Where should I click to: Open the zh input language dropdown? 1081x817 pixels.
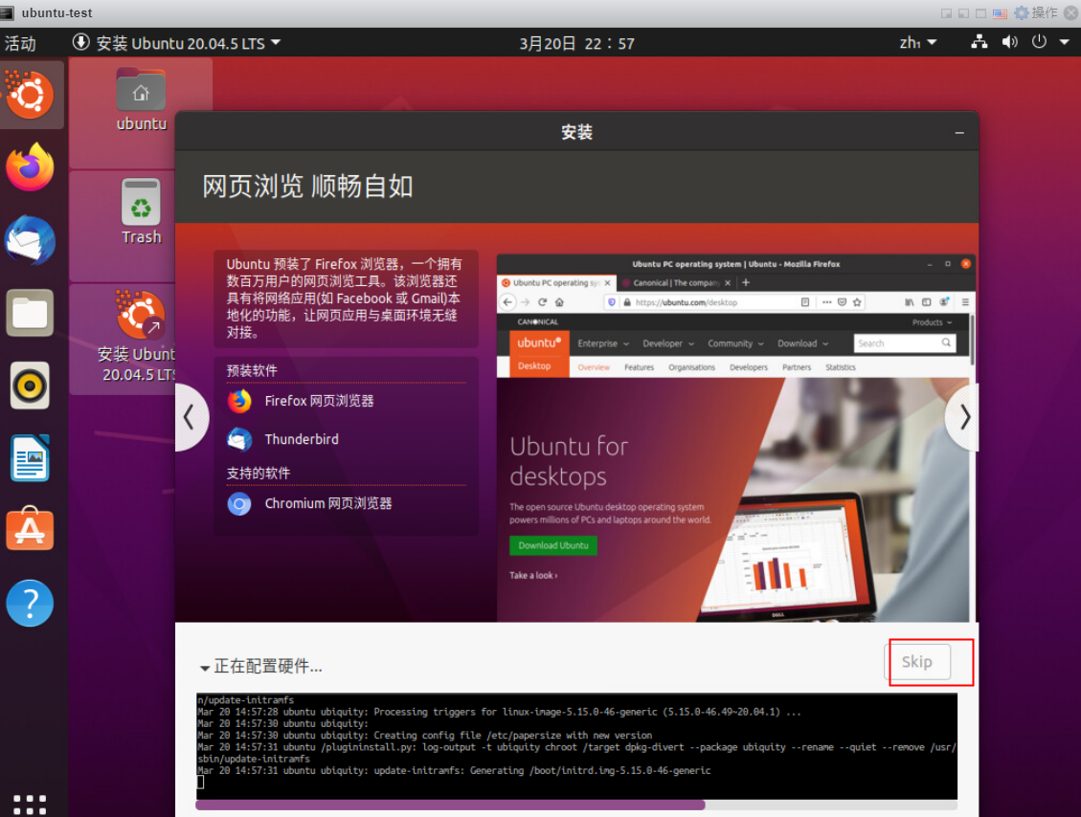pos(917,43)
